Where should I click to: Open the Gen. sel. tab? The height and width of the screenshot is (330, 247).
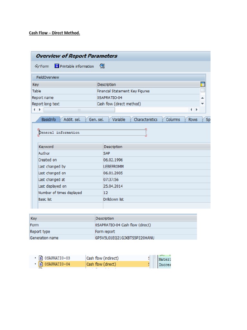pos(96,120)
